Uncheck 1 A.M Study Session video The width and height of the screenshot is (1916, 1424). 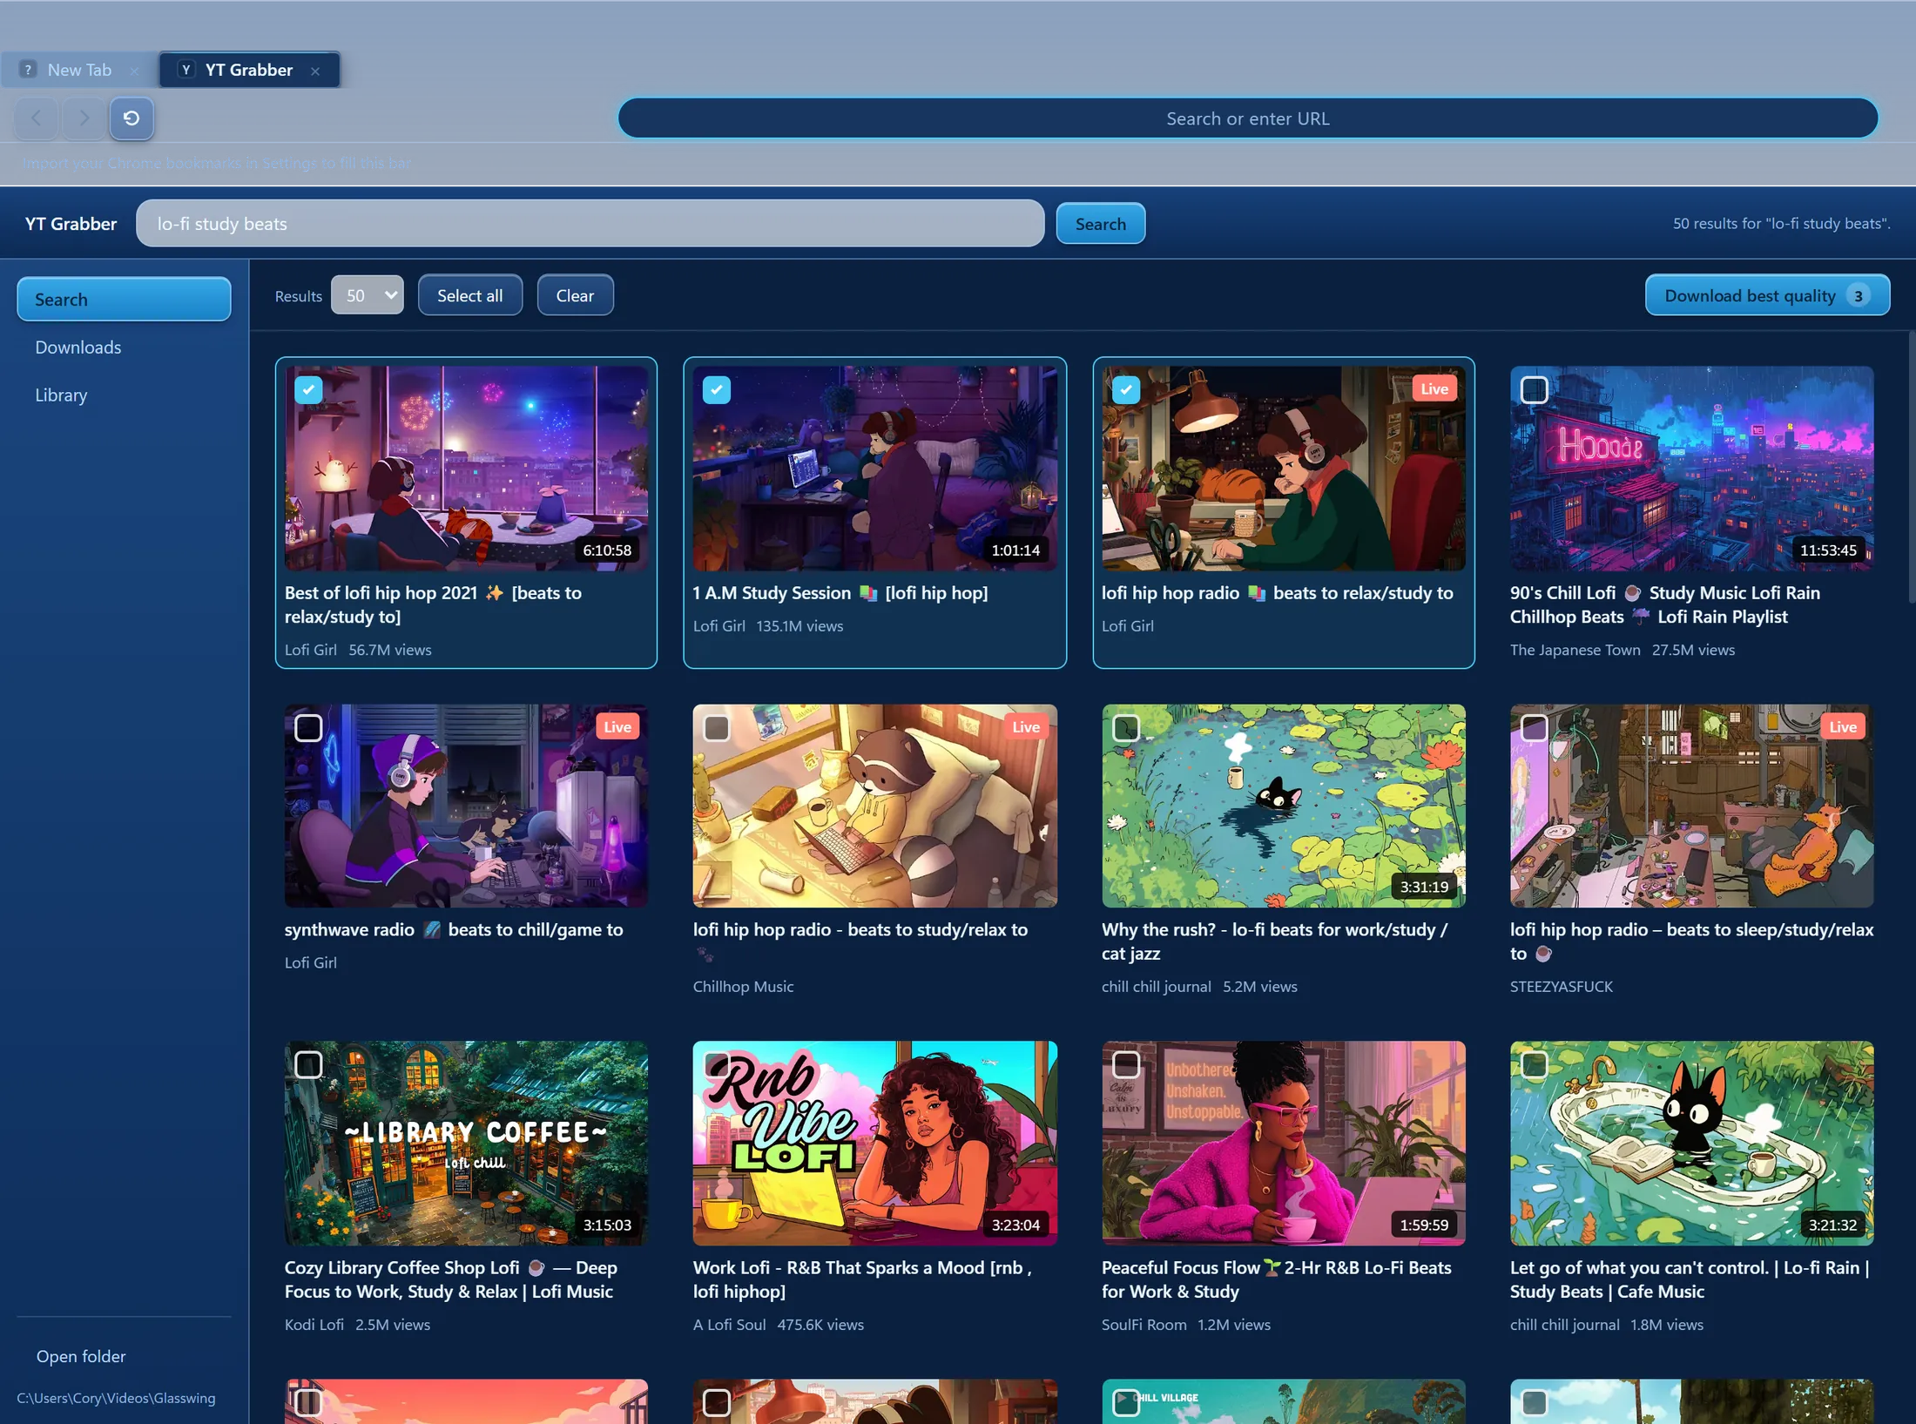[717, 389]
